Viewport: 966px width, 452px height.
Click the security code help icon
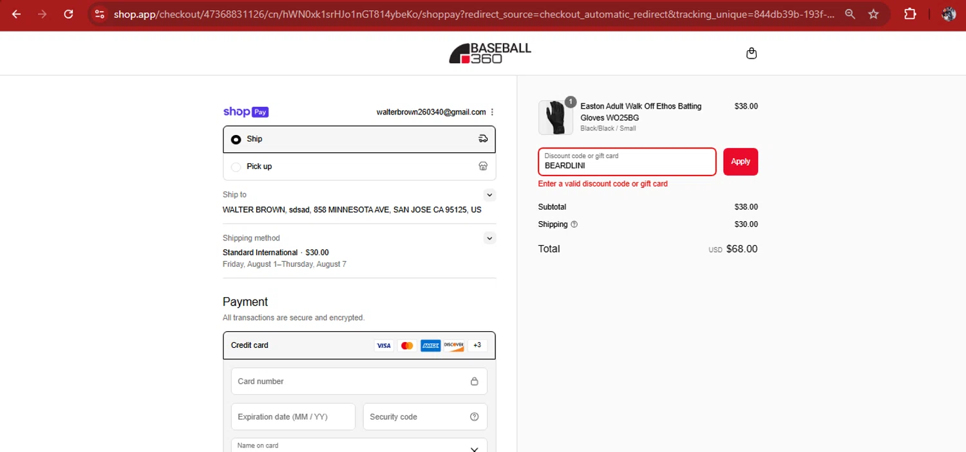point(475,417)
